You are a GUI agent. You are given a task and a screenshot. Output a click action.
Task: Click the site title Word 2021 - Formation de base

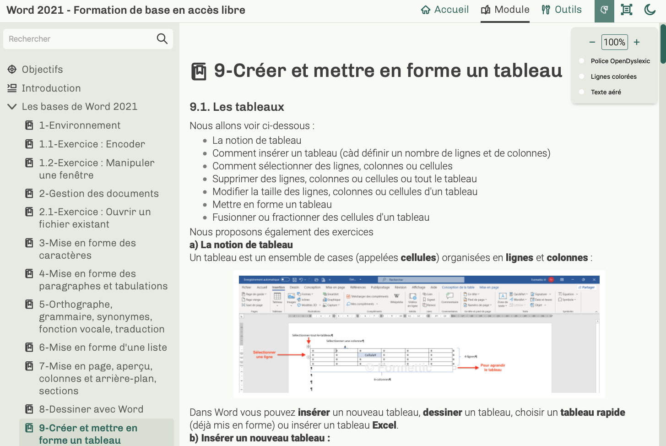pyautogui.click(x=126, y=10)
